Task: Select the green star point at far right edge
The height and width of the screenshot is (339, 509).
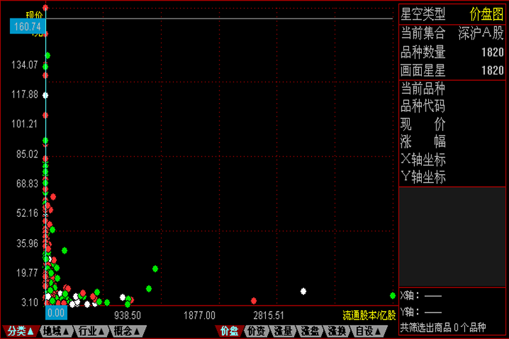Action: pyautogui.click(x=393, y=296)
